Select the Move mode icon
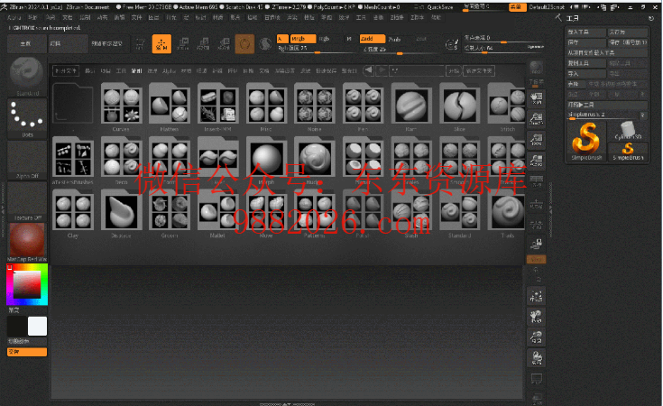663x406 pixels. click(183, 43)
